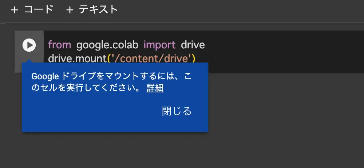Click 'drive.mount' on the second code line
This screenshot has width=364, height=168.
tap(77, 58)
